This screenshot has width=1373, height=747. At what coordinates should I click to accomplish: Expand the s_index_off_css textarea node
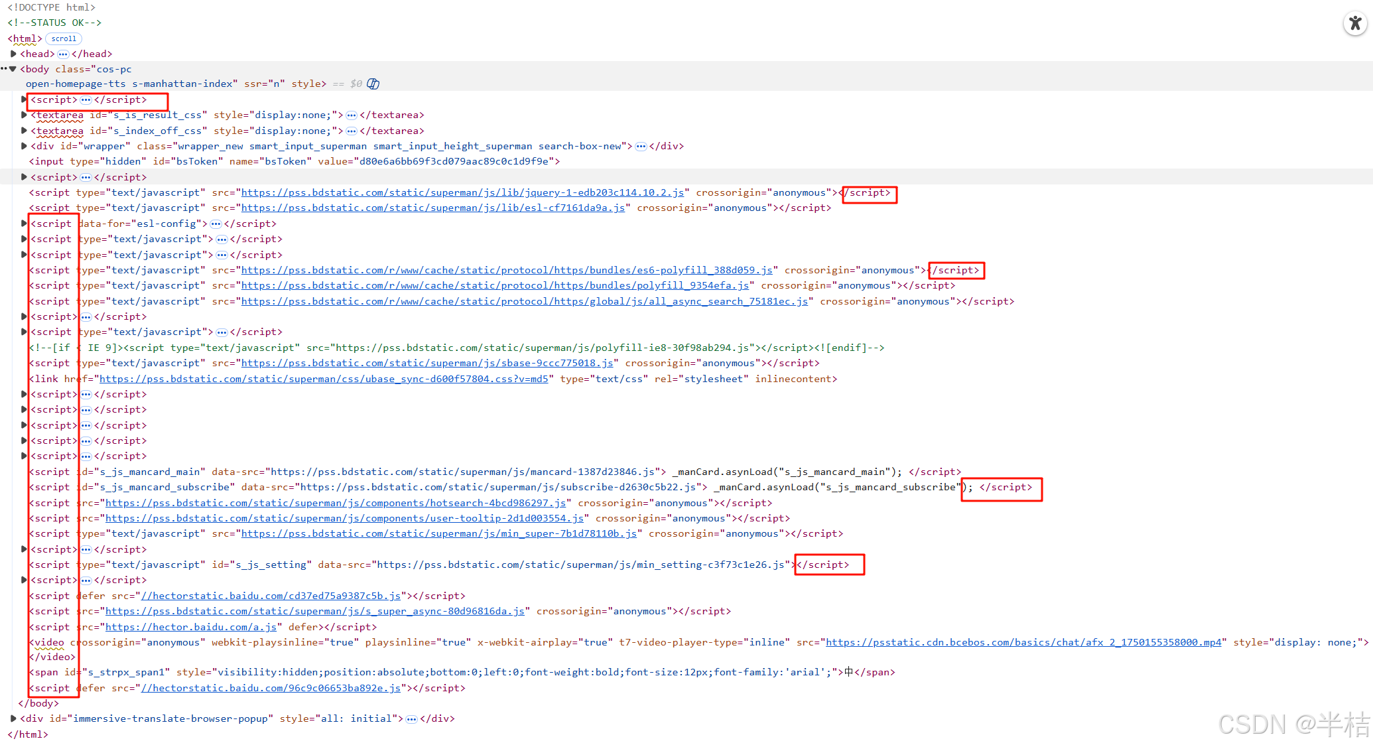(x=24, y=131)
